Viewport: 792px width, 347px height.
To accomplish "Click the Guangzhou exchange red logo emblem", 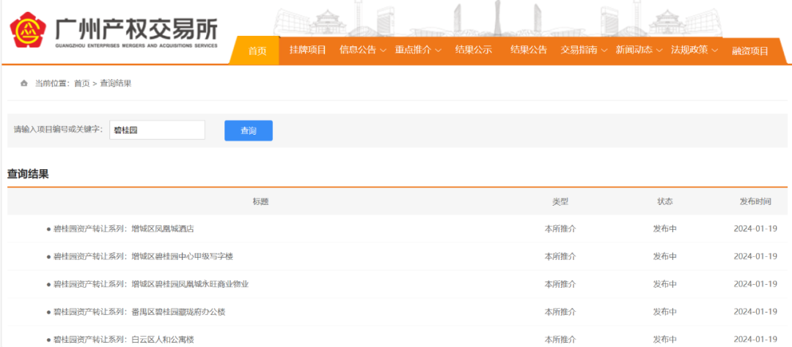I will pos(28,29).
